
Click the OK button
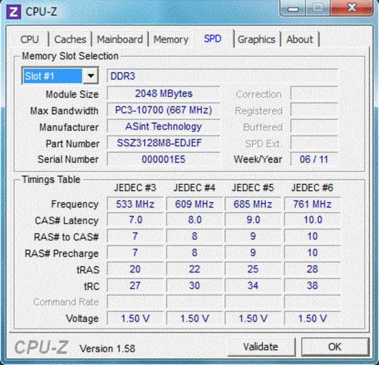[335, 347]
